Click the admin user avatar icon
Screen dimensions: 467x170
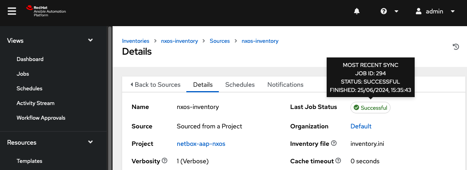click(x=419, y=11)
